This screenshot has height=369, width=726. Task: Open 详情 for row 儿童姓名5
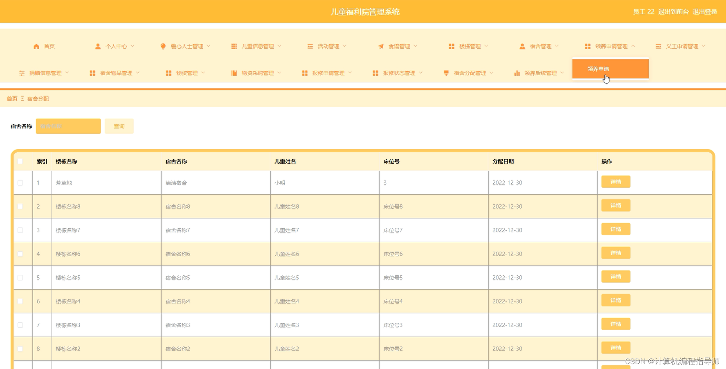(x=616, y=277)
